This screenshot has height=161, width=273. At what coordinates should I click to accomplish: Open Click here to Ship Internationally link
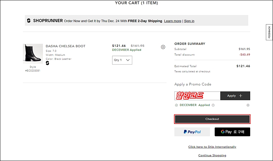pyautogui.click(x=212, y=147)
